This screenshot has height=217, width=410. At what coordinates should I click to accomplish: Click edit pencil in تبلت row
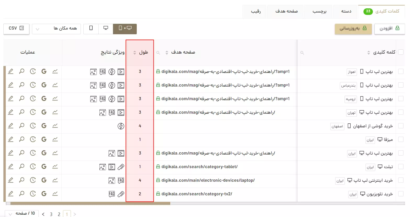[11, 167]
